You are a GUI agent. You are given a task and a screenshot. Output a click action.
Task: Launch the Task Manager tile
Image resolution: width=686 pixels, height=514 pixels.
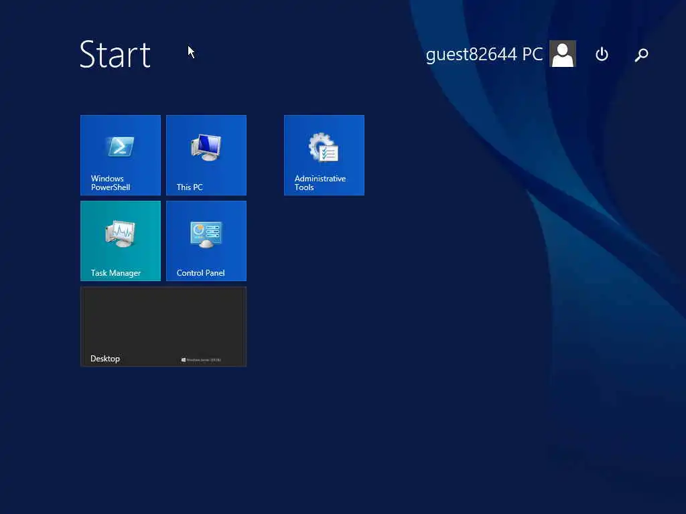(121, 241)
